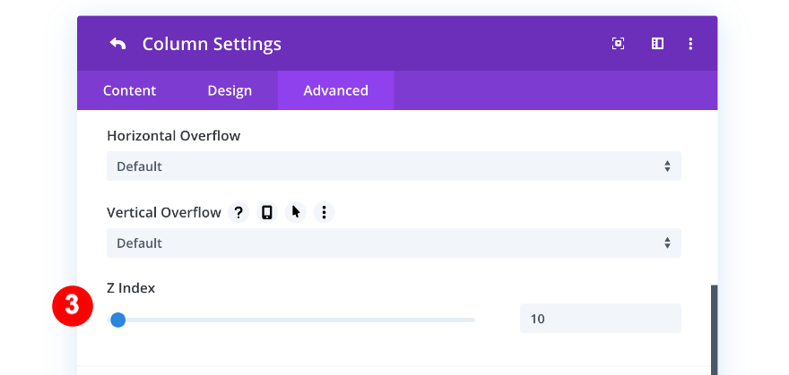
Task: Enable hover state cursor icon for Vertical Overflow
Action: [296, 212]
